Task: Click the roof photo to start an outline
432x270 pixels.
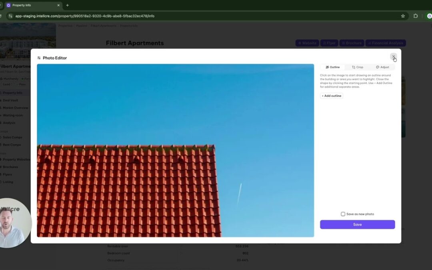Action: (x=175, y=150)
